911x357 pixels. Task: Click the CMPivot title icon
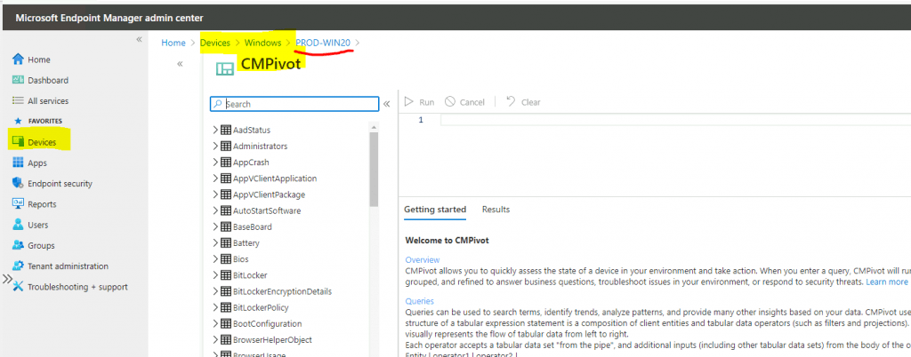pyautogui.click(x=225, y=68)
